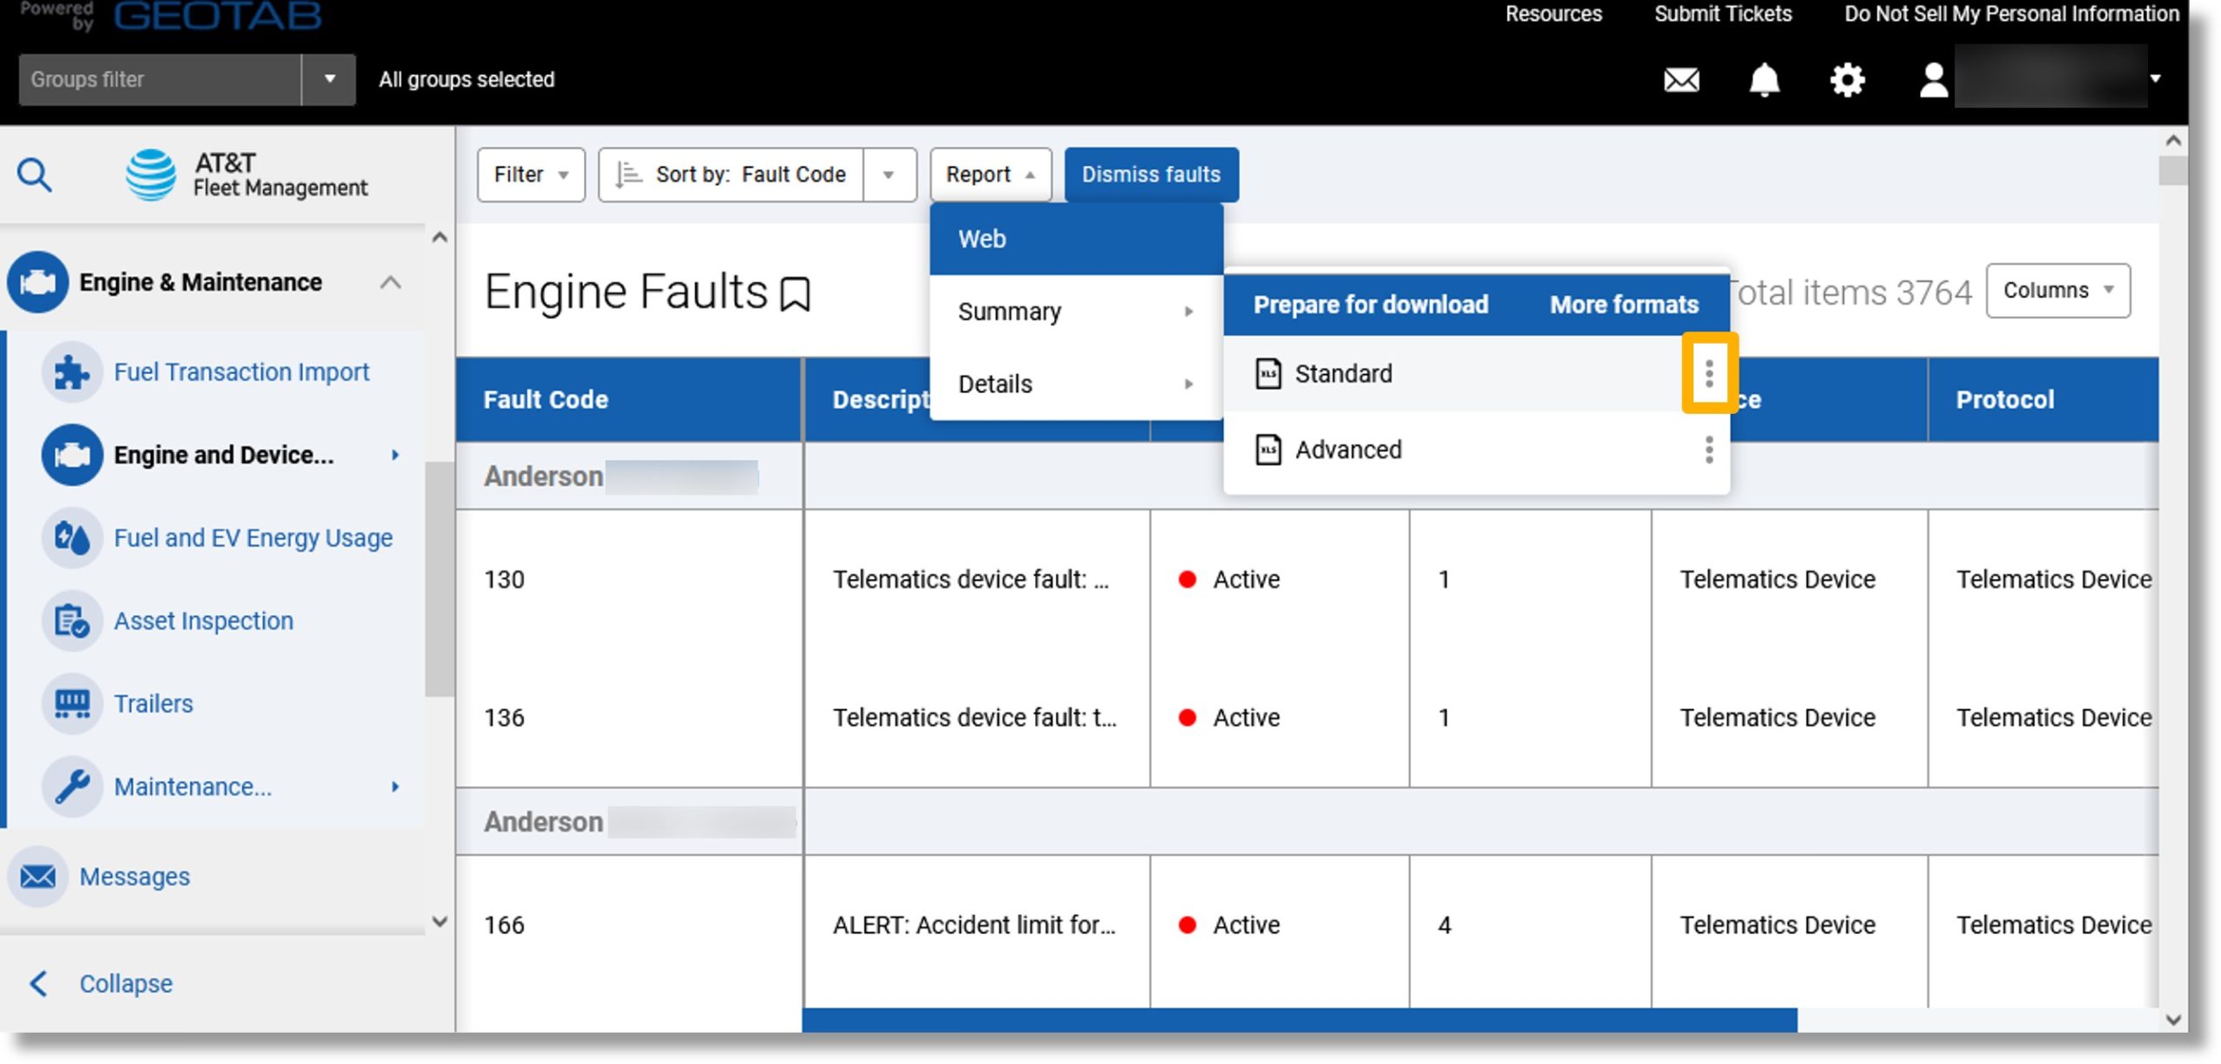2221x1064 pixels.
Task: Open the three-dot menu for Standard report
Action: point(1708,373)
